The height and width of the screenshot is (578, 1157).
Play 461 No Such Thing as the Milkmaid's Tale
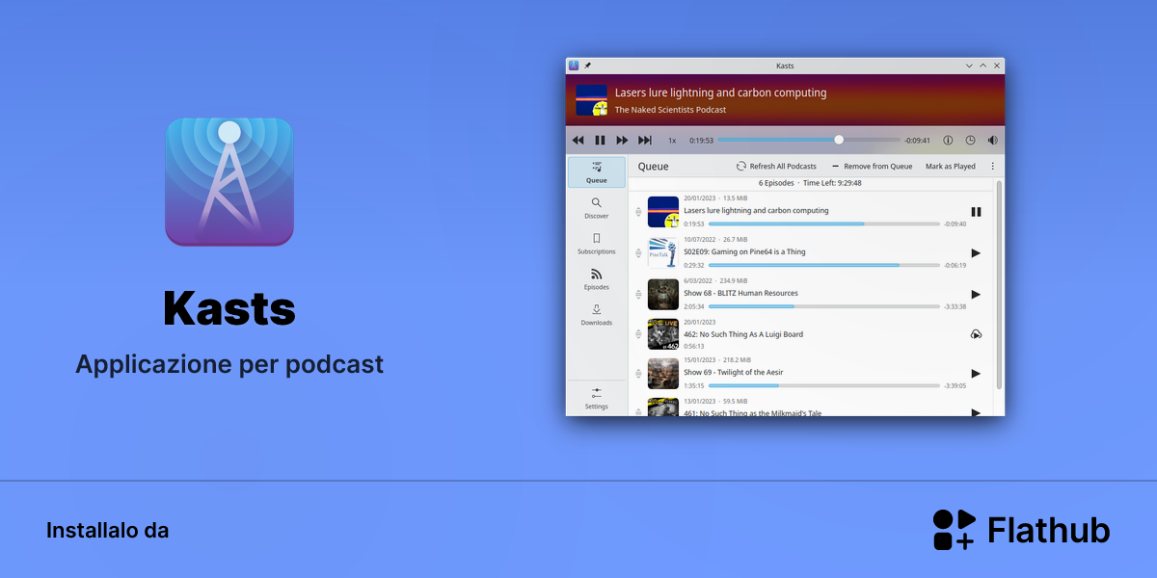point(976,412)
